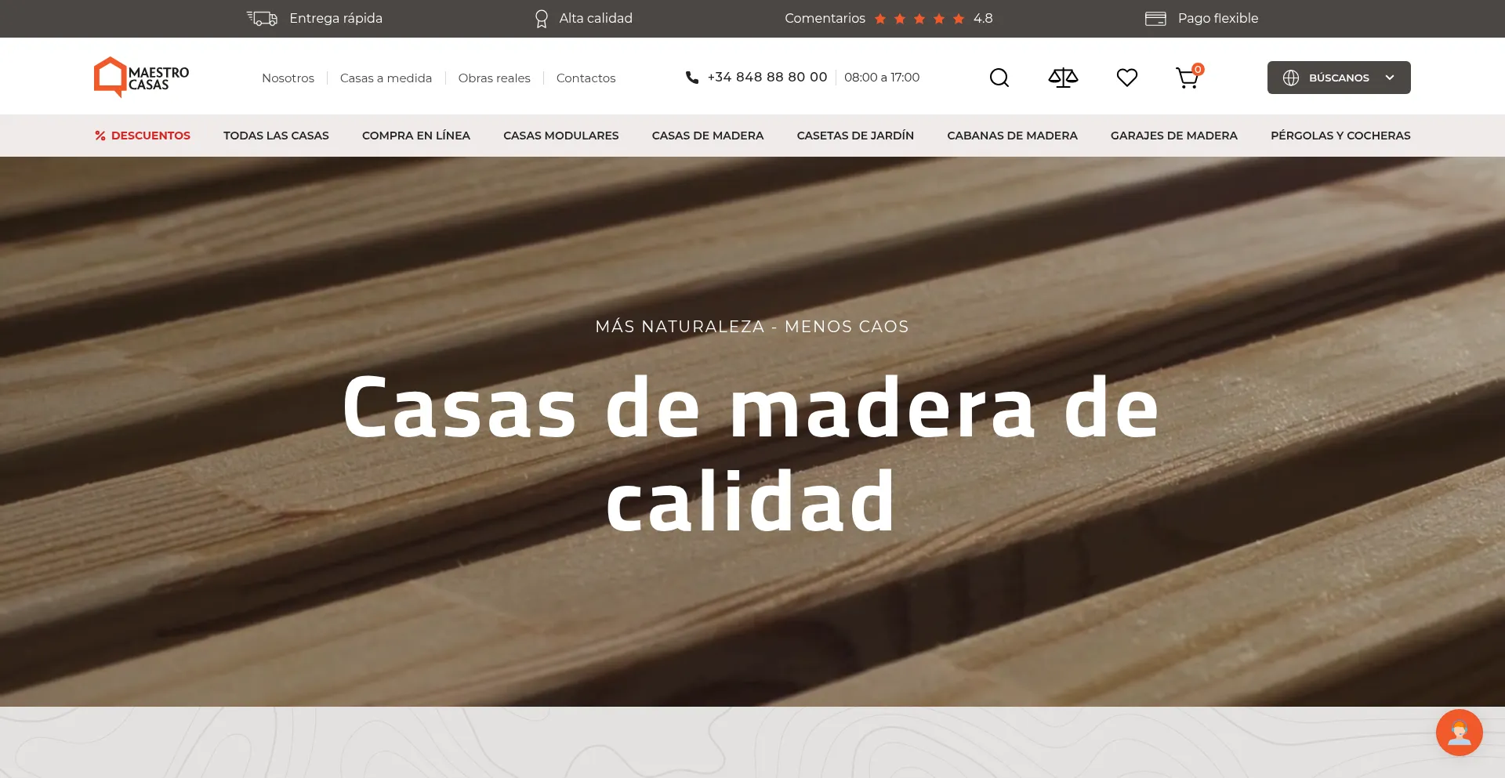The height and width of the screenshot is (778, 1505).
Task: Call phone number +34 848 88 80 00
Action: pyautogui.click(x=767, y=77)
